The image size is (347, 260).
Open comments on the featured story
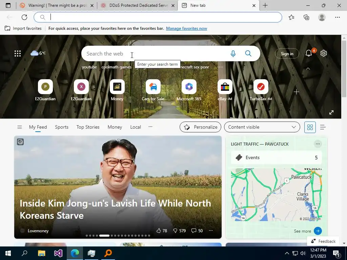(x=197, y=231)
